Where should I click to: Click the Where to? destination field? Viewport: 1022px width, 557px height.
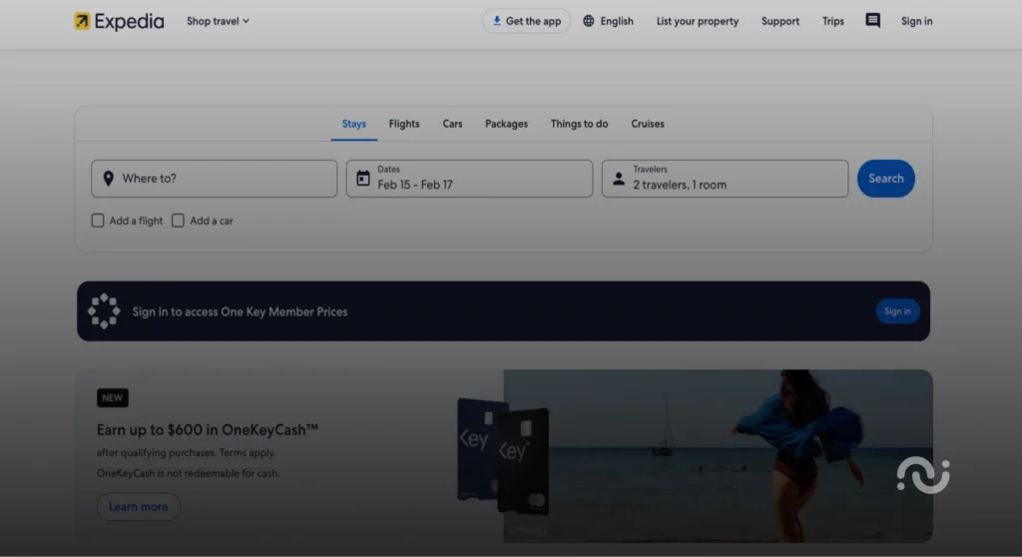coord(215,179)
